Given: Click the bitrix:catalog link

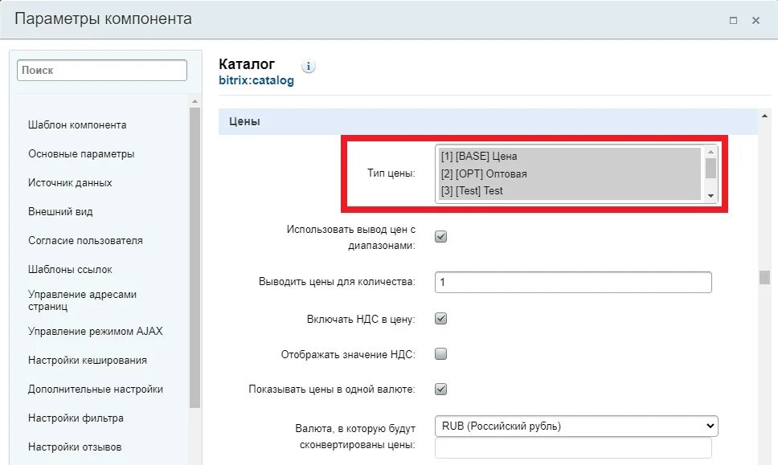Looking at the screenshot, I should click(256, 80).
